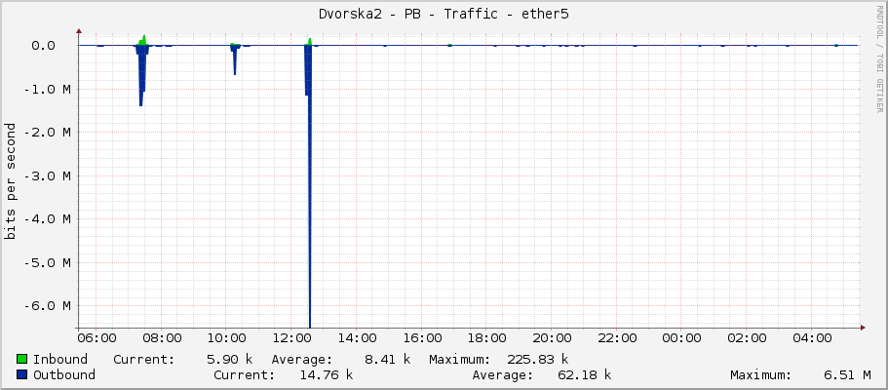
Task: Click the 'Inbound' legend label
Action: [x=60, y=360]
